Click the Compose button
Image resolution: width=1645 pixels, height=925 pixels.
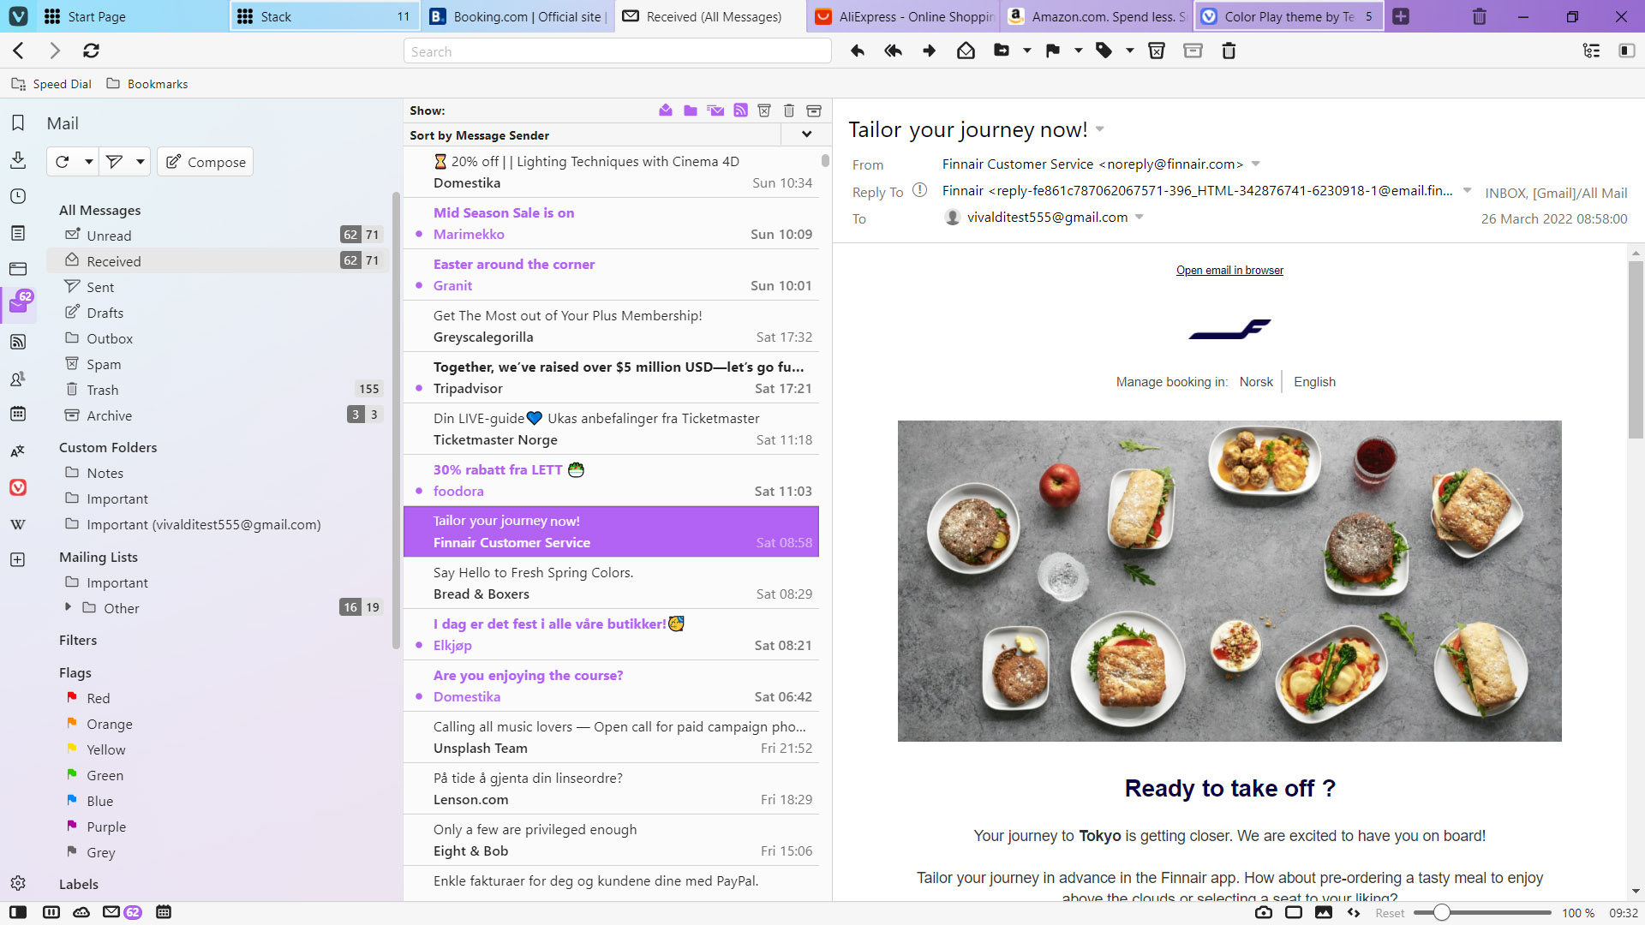coord(206,162)
